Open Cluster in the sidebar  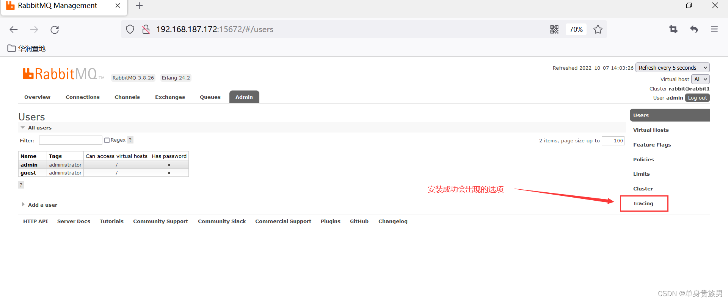coord(643,189)
